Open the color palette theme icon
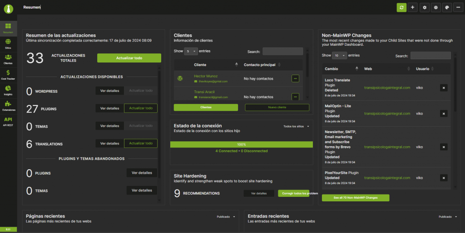 447,7
